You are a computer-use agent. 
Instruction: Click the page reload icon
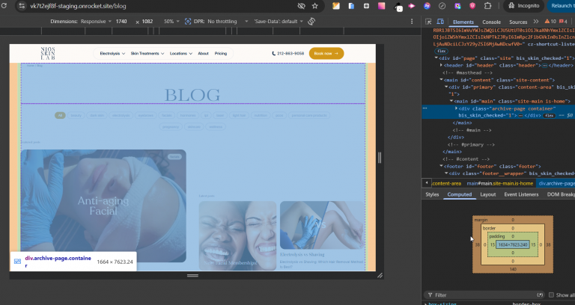pyautogui.click(x=4, y=6)
